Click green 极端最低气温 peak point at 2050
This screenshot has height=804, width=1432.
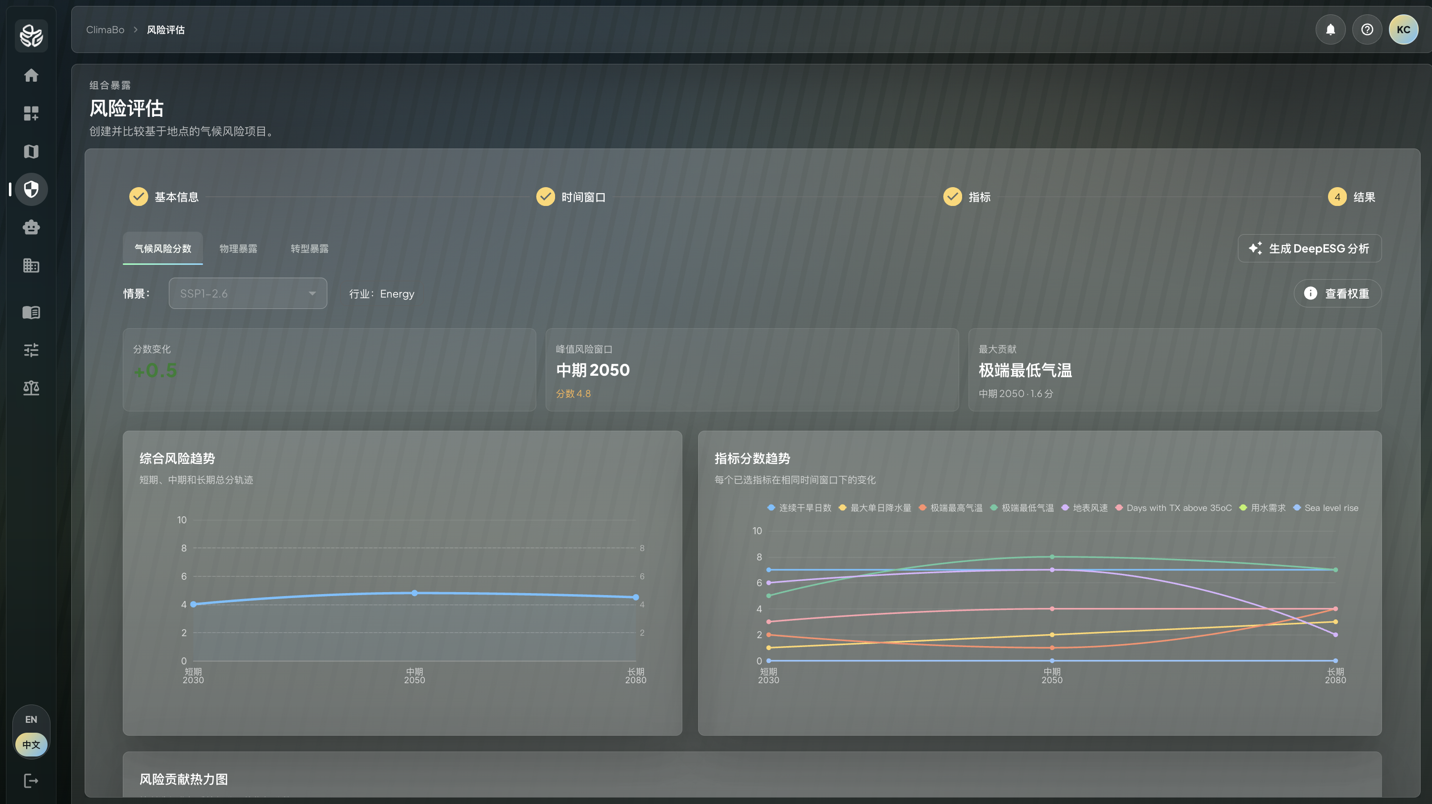(x=1052, y=557)
